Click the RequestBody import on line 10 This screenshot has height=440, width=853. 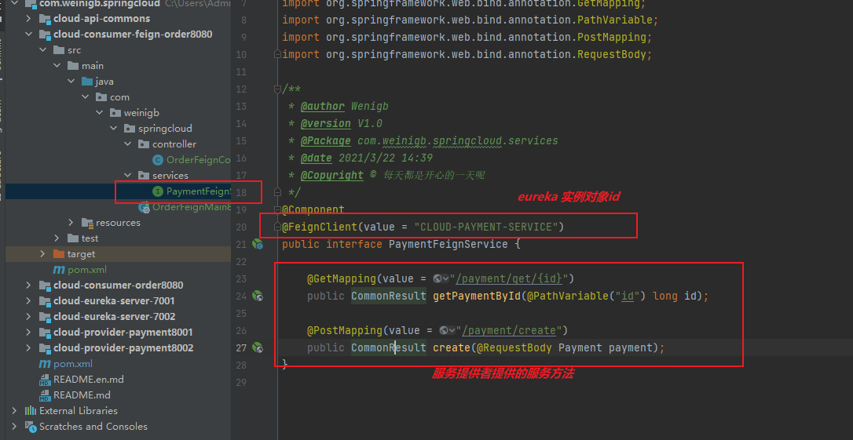pyautogui.click(x=610, y=54)
